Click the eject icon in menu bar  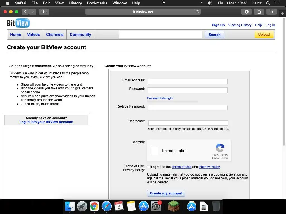202,3
